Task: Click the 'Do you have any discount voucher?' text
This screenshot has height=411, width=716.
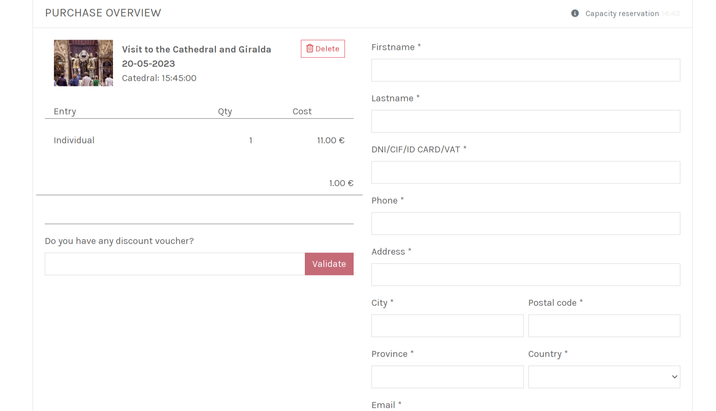Action: tap(119, 241)
